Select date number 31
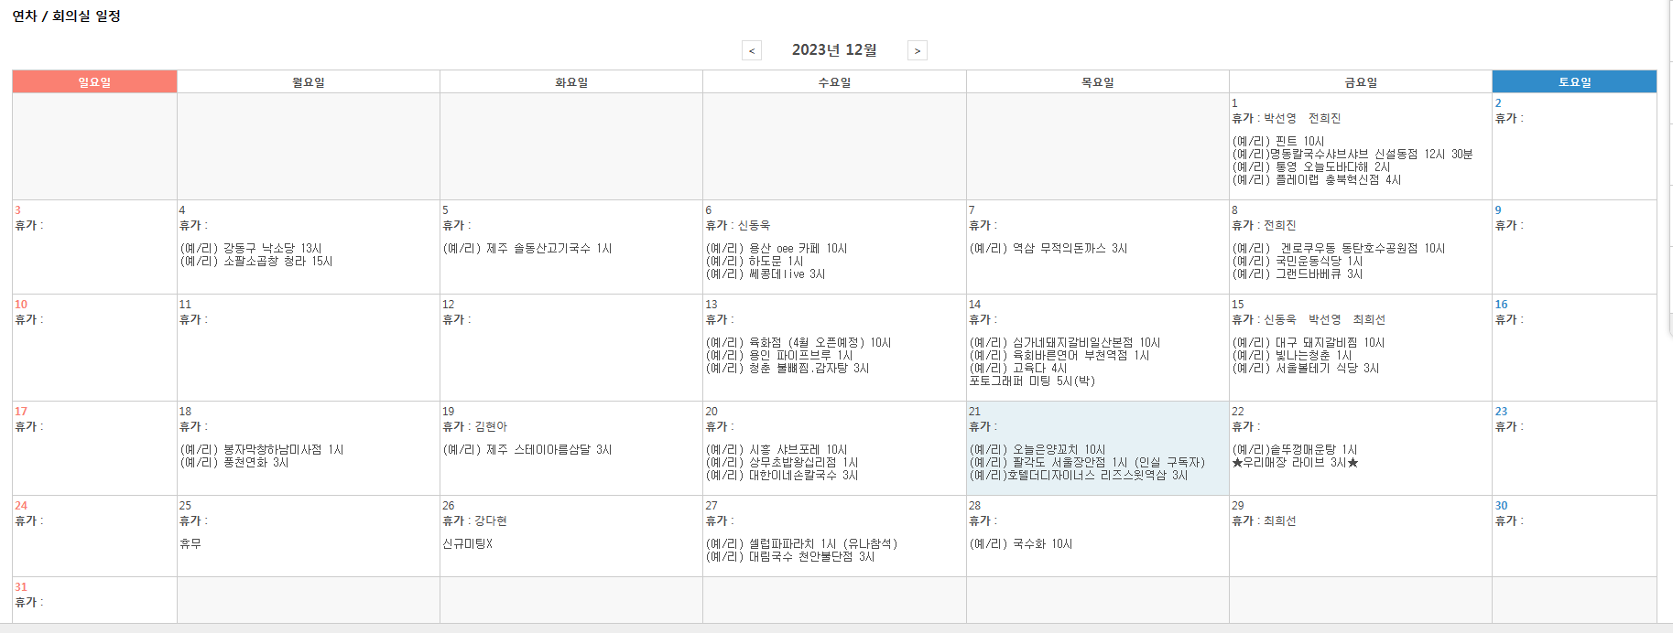The image size is (1673, 633). [x=21, y=587]
